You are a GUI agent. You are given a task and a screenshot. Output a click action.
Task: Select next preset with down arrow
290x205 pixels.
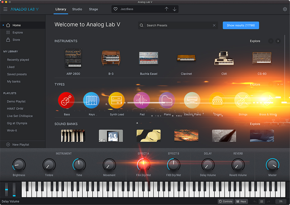point(175,9)
